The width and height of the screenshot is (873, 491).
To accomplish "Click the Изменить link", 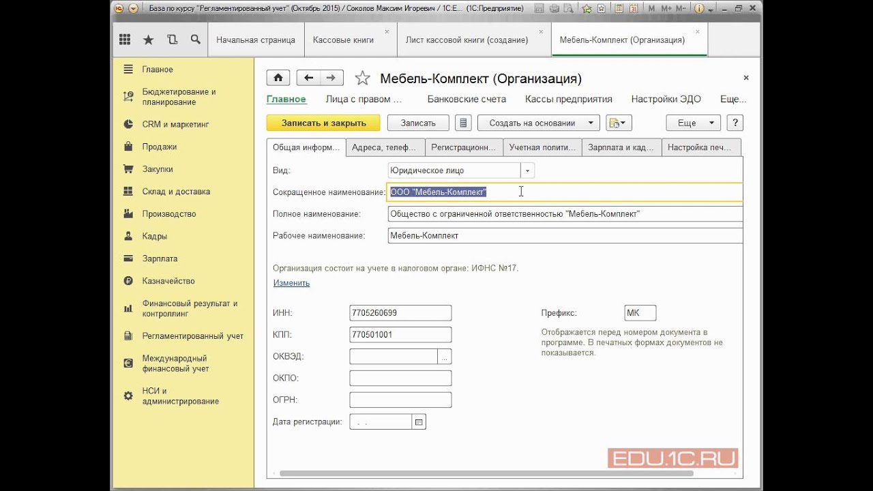I will click(291, 283).
